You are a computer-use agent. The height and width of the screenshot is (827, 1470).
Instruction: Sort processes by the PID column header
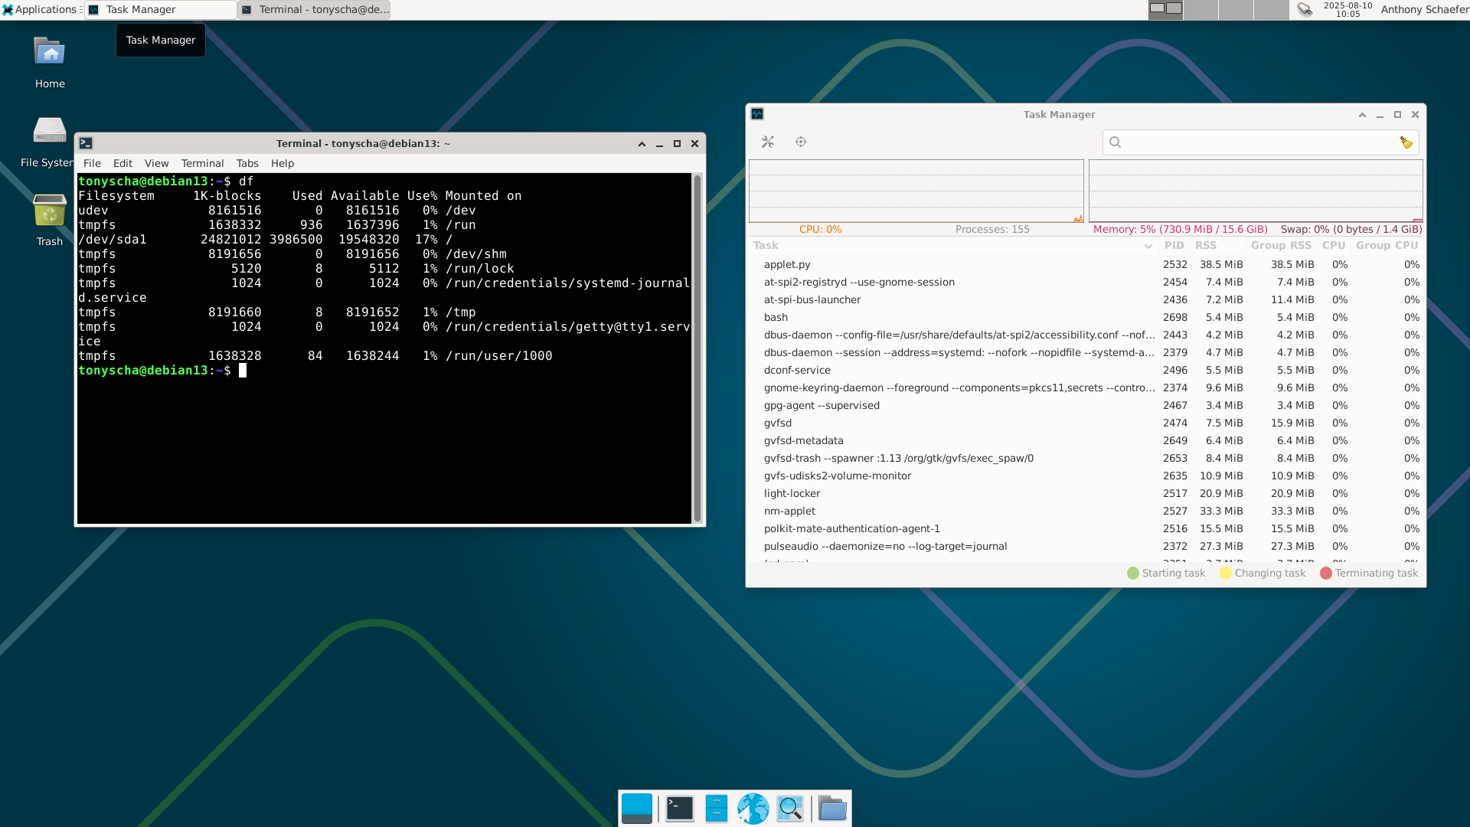coord(1175,245)
